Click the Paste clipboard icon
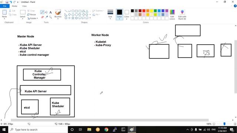The width and height of the screenshot is (237, 133). (4, 12)
